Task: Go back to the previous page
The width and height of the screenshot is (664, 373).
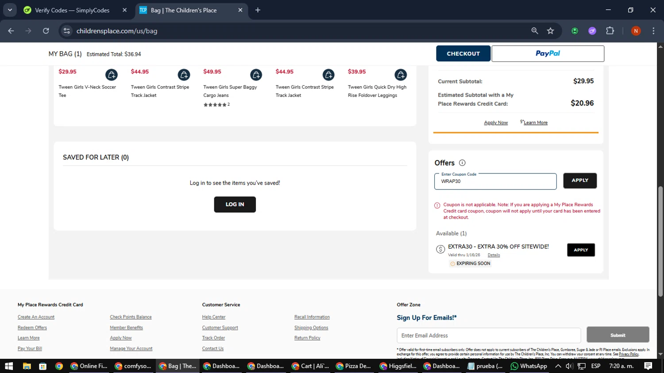Action: point(11,31)
